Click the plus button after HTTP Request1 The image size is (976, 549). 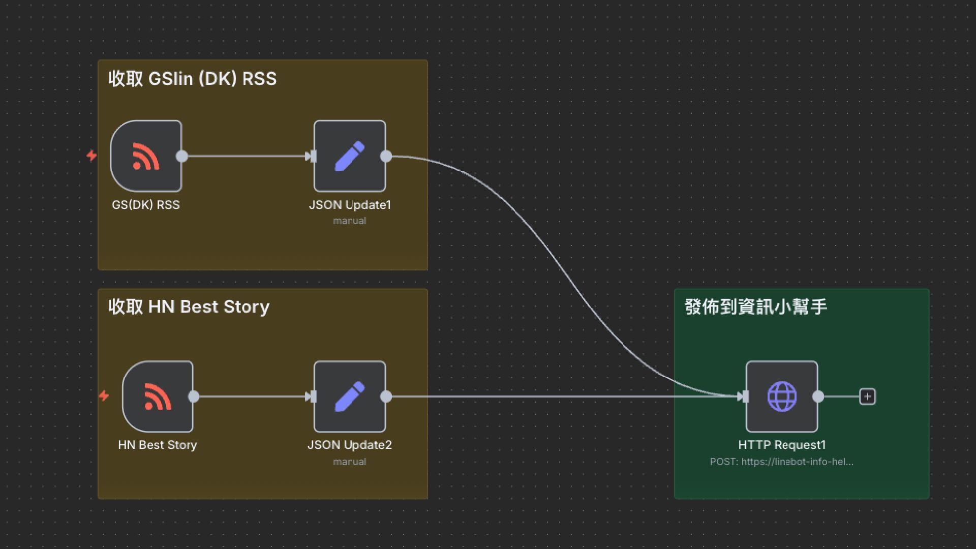867,396
